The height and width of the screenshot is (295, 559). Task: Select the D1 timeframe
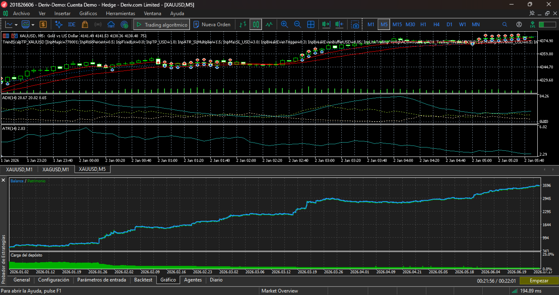pyautogui.click(x=449, y=25)
